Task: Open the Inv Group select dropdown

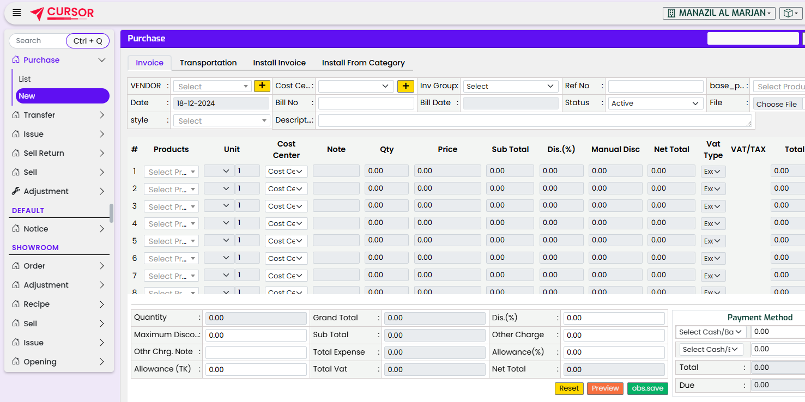Action: 510,86
